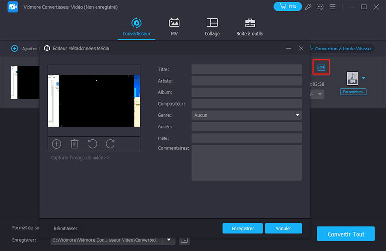Click the Commentaires text area
The image size is (386, 251).
point(246,163)
